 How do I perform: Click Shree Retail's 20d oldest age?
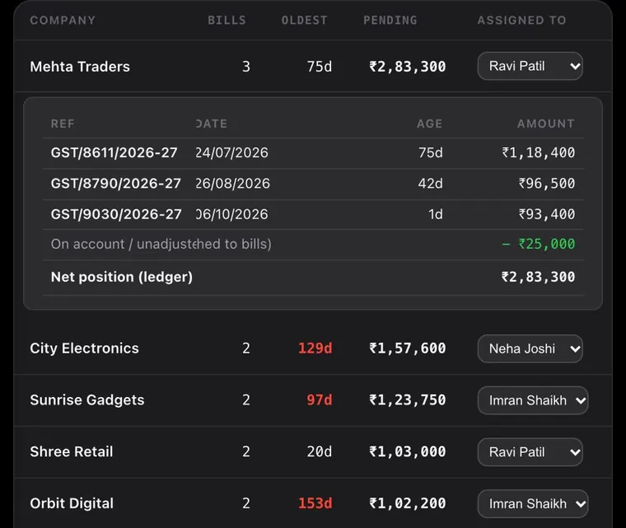click(320, 451)
